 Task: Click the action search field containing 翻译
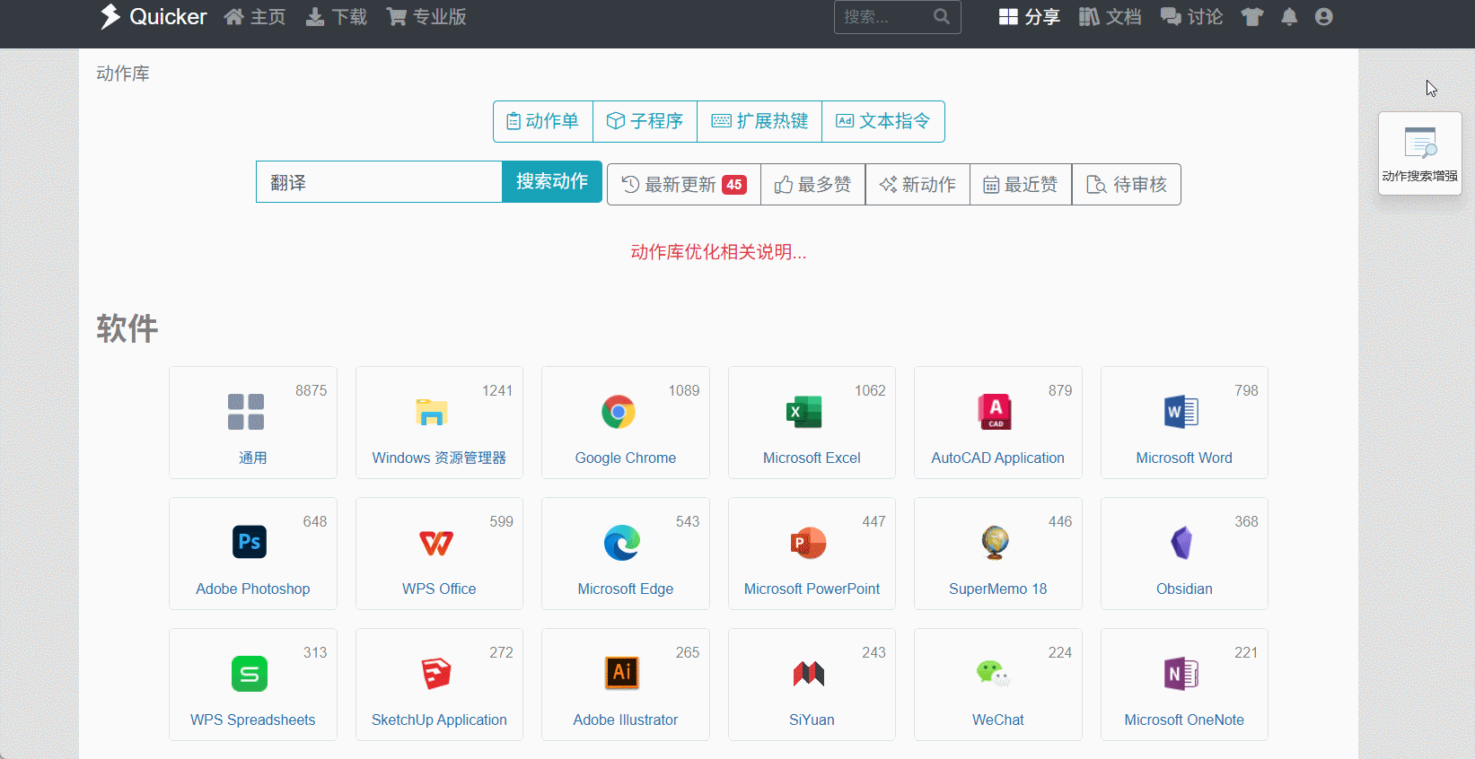(379, 182)
